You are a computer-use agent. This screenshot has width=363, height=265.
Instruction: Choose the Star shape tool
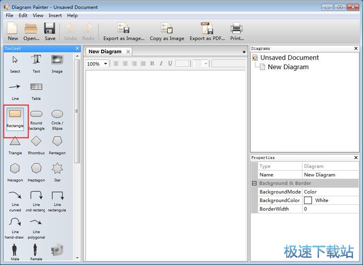57,171
